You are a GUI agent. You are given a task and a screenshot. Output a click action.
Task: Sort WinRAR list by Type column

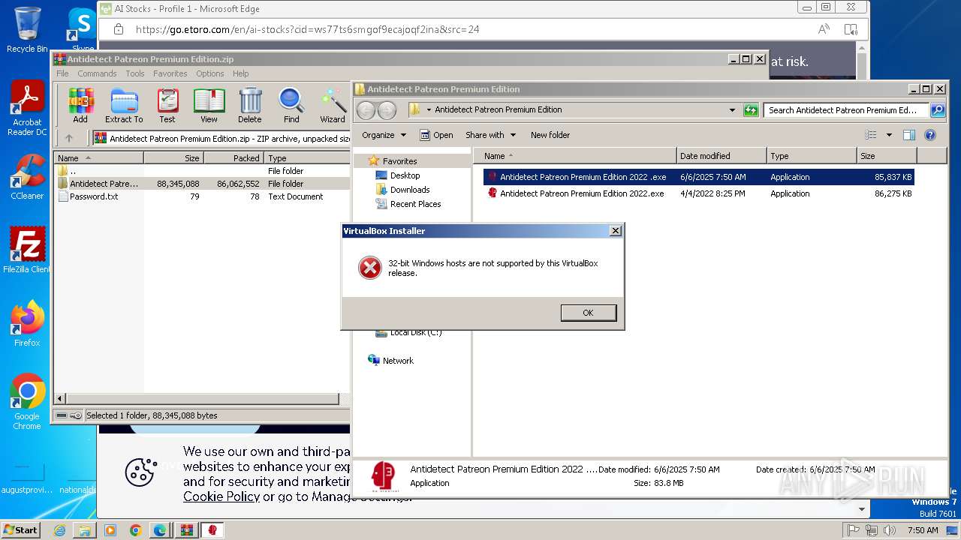(x=307, y=158)
